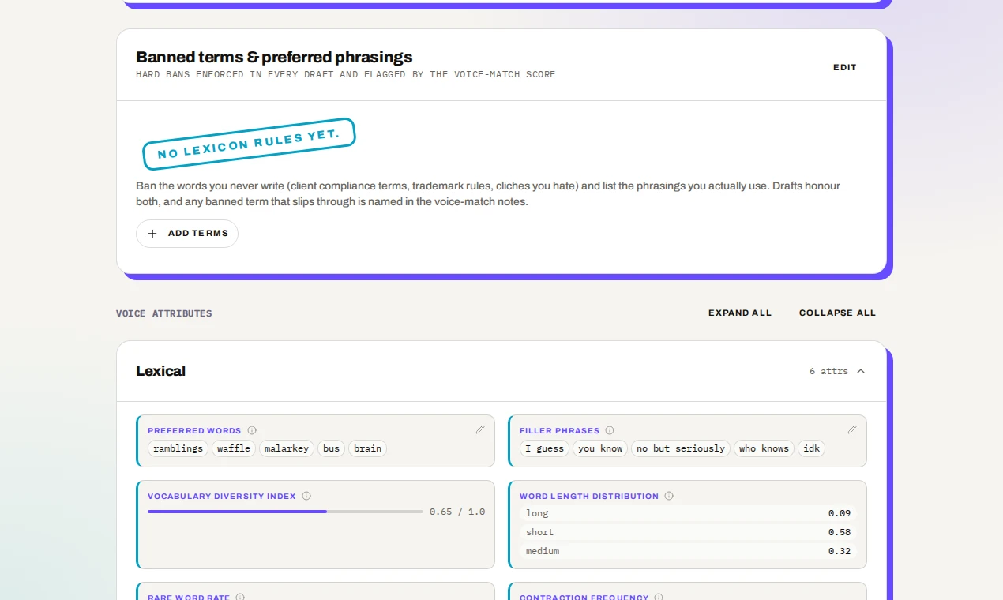Expand all voice attributes
This screenshot has width=1003, height=600.
(740, 313)
